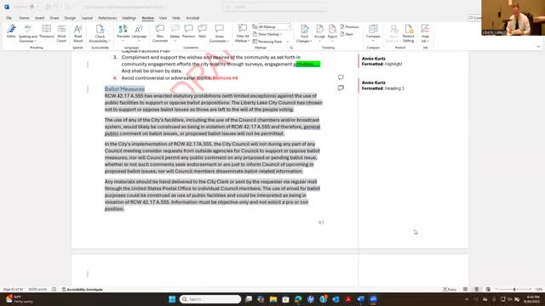This screenshot has height=306, width=545.
Task: Switch to the Home tab
Action: point(24,18)
